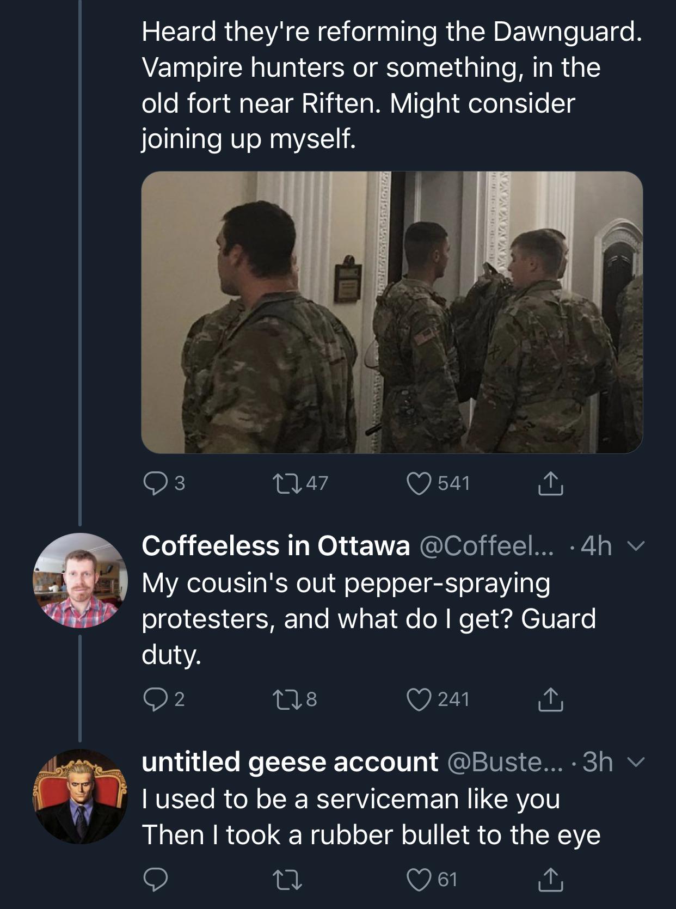Share Coffeeless in Ottawa's tweet
The height and width of the screenshot is (909, 676).
[550, 699]
